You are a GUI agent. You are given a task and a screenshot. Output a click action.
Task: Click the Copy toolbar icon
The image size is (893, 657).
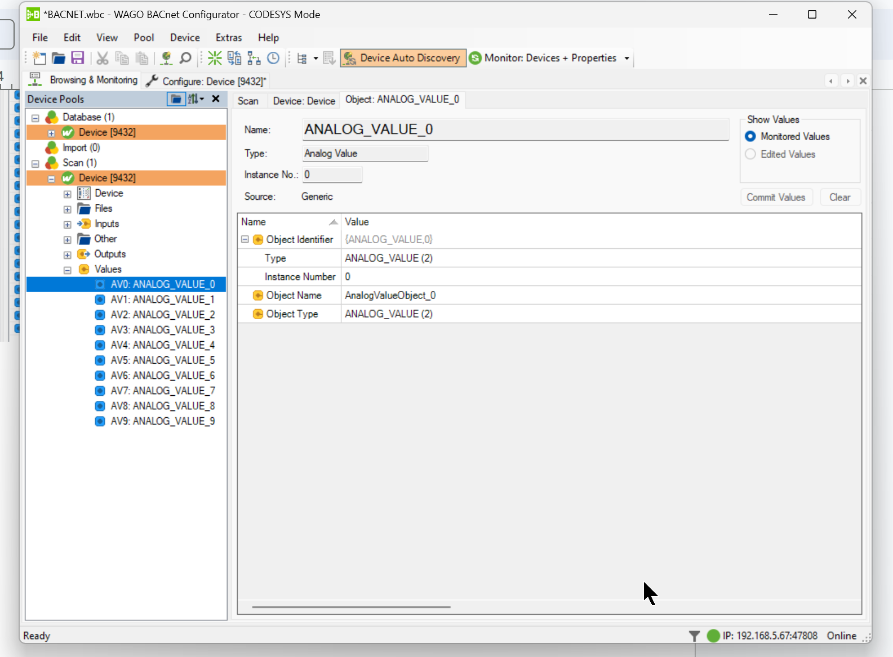point(122,58)
